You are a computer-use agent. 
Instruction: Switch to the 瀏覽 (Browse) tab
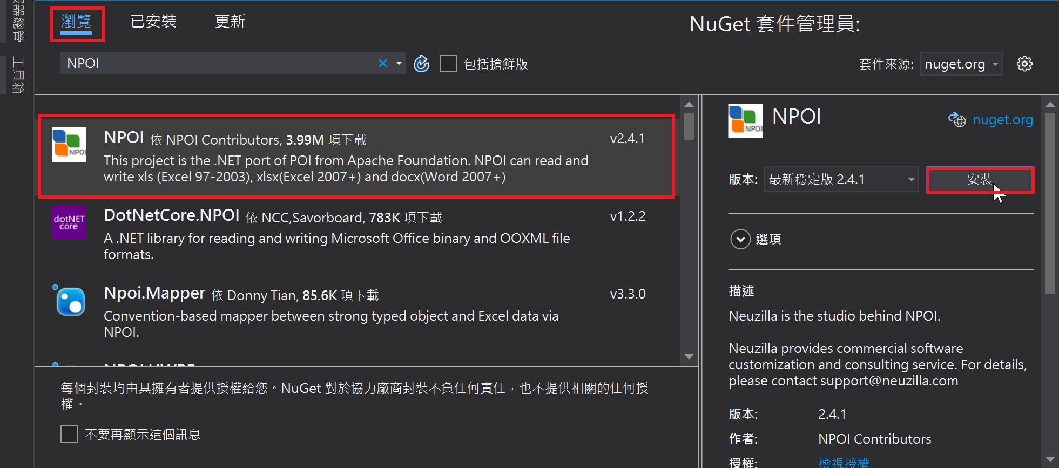point(76,22)
